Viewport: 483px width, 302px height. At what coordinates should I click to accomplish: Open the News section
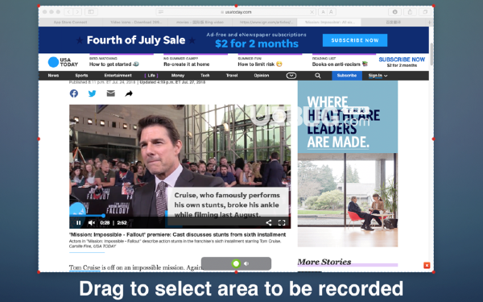coord(53,76)
